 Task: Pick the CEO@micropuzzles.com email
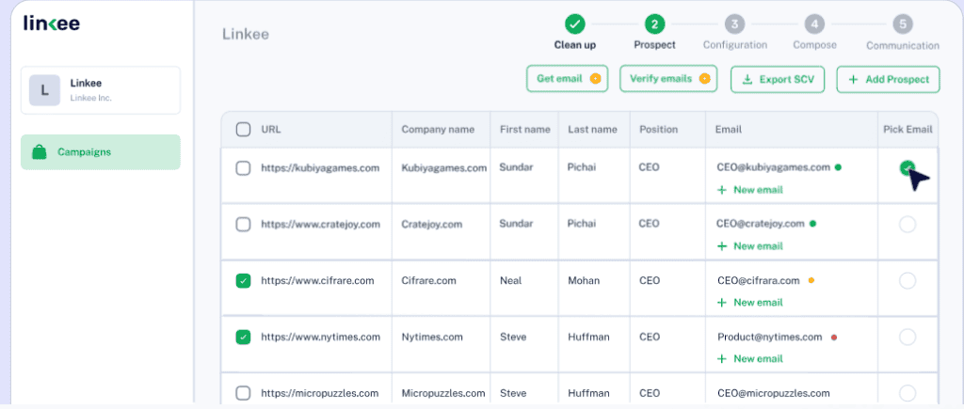point(908,393)
